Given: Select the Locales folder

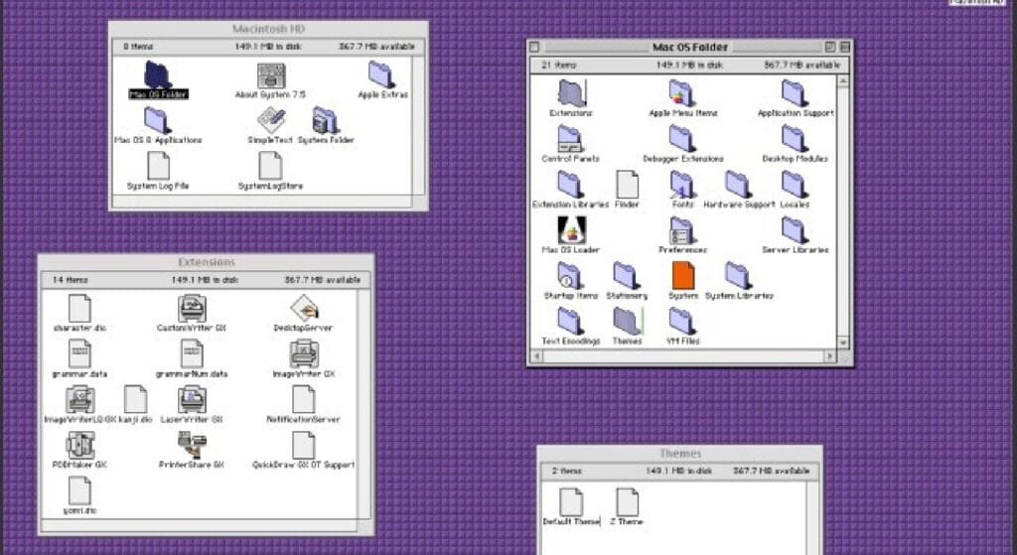Looking at the screenshot, I should [x=795, y=185].
